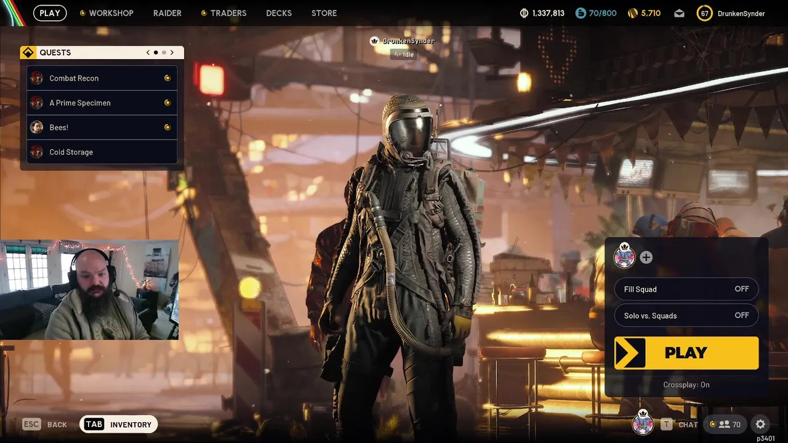Open the PLAY tab in top navigation
Viewport: 788px width, 443px height.
click(x=50, y=13)
